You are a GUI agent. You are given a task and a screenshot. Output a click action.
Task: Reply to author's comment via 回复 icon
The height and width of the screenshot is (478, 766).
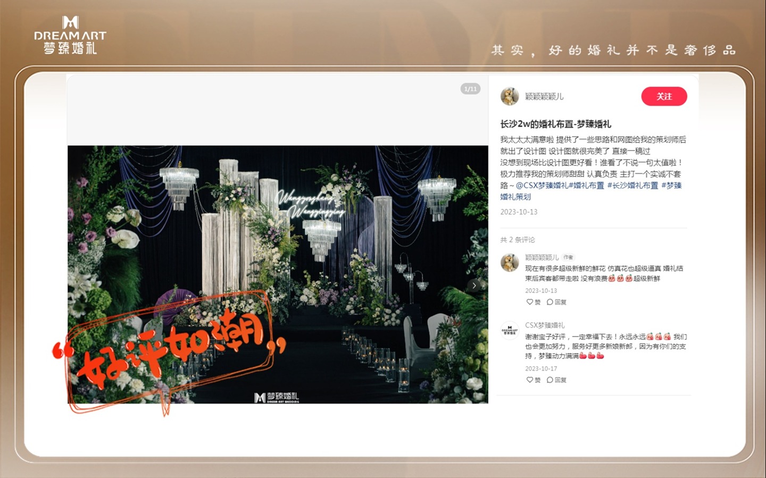coord(556,302)
